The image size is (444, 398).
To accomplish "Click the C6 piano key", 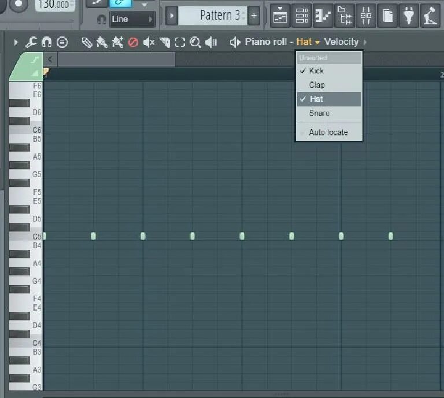I will pyautogui.click(x=25, y=130).
